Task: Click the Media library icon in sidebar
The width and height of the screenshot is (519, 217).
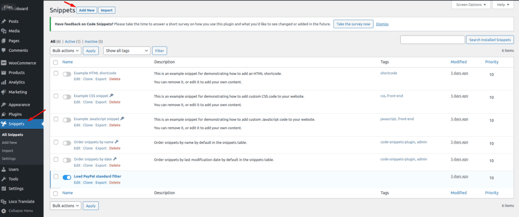Action: 4,31
